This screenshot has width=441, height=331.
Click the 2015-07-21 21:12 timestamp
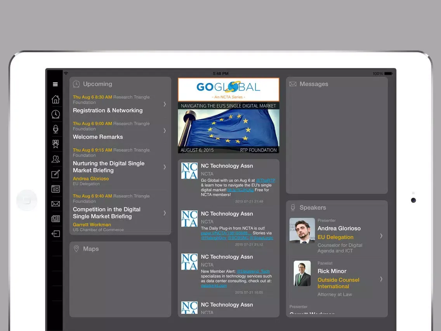point(249,245)
